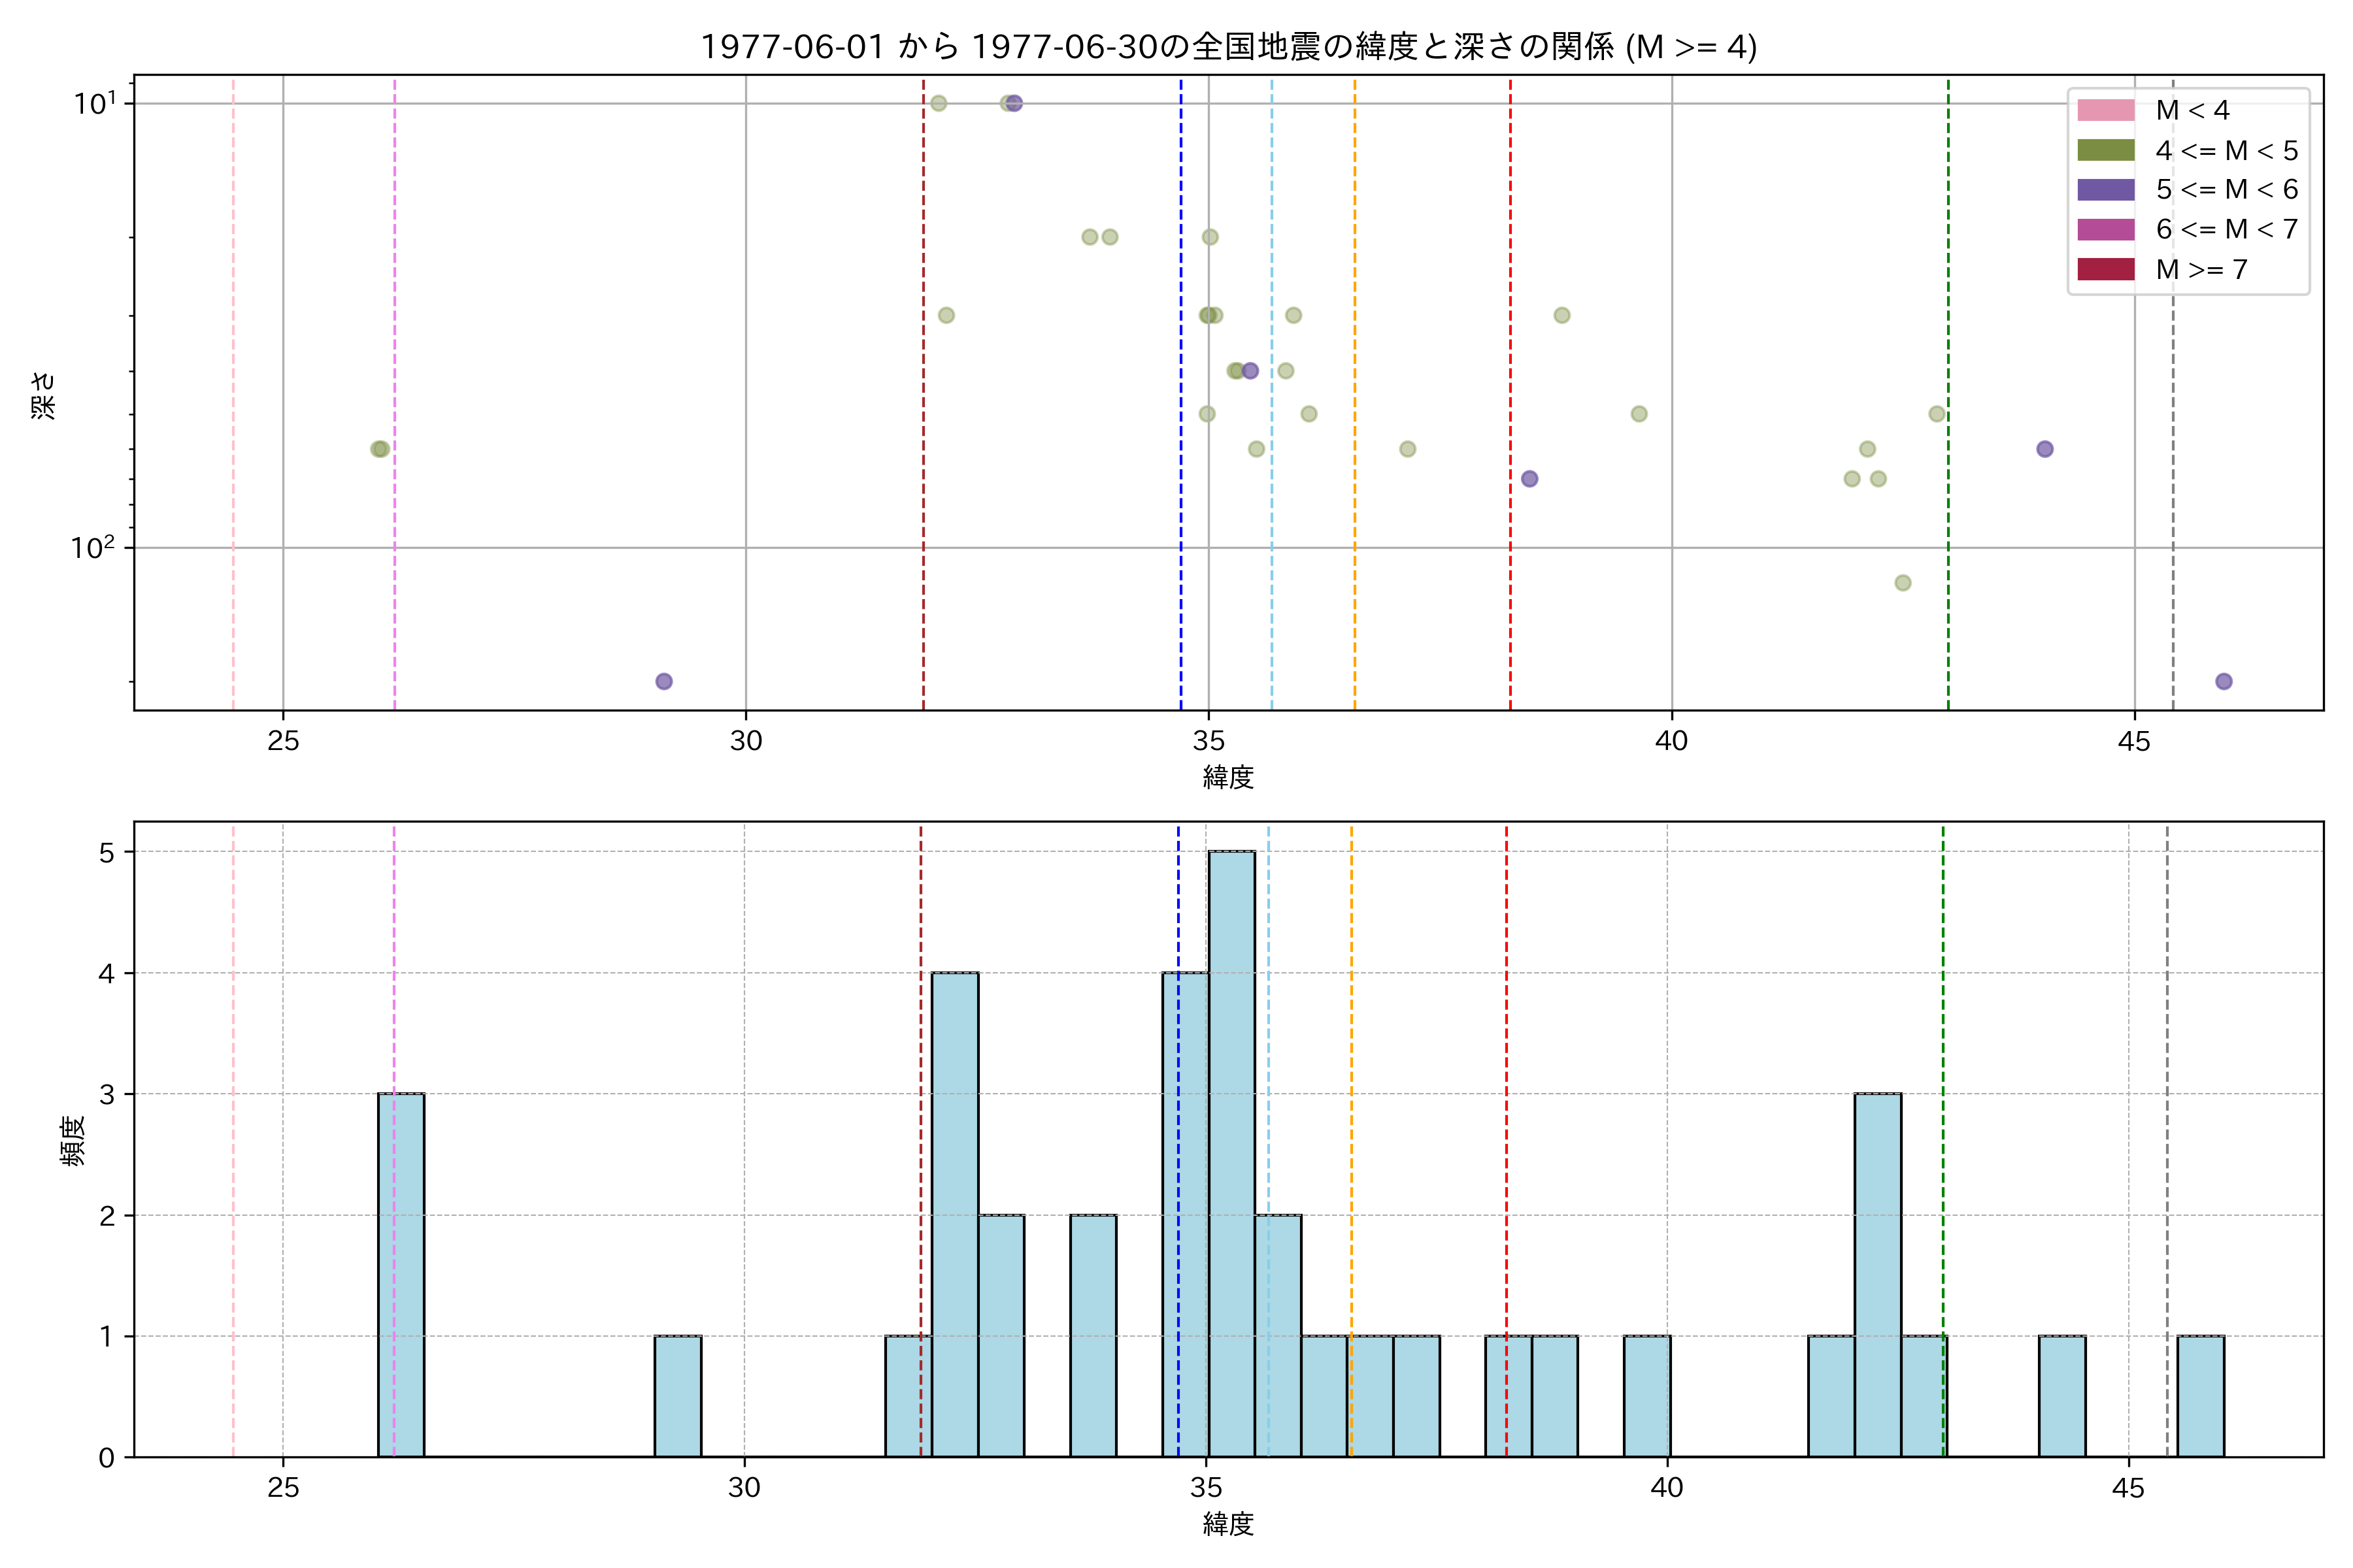This screenshot has height=1568, width=2353.
Task: Click the 緯度 x-axis label under scatter plot
Action: (x=1227, y=777)
